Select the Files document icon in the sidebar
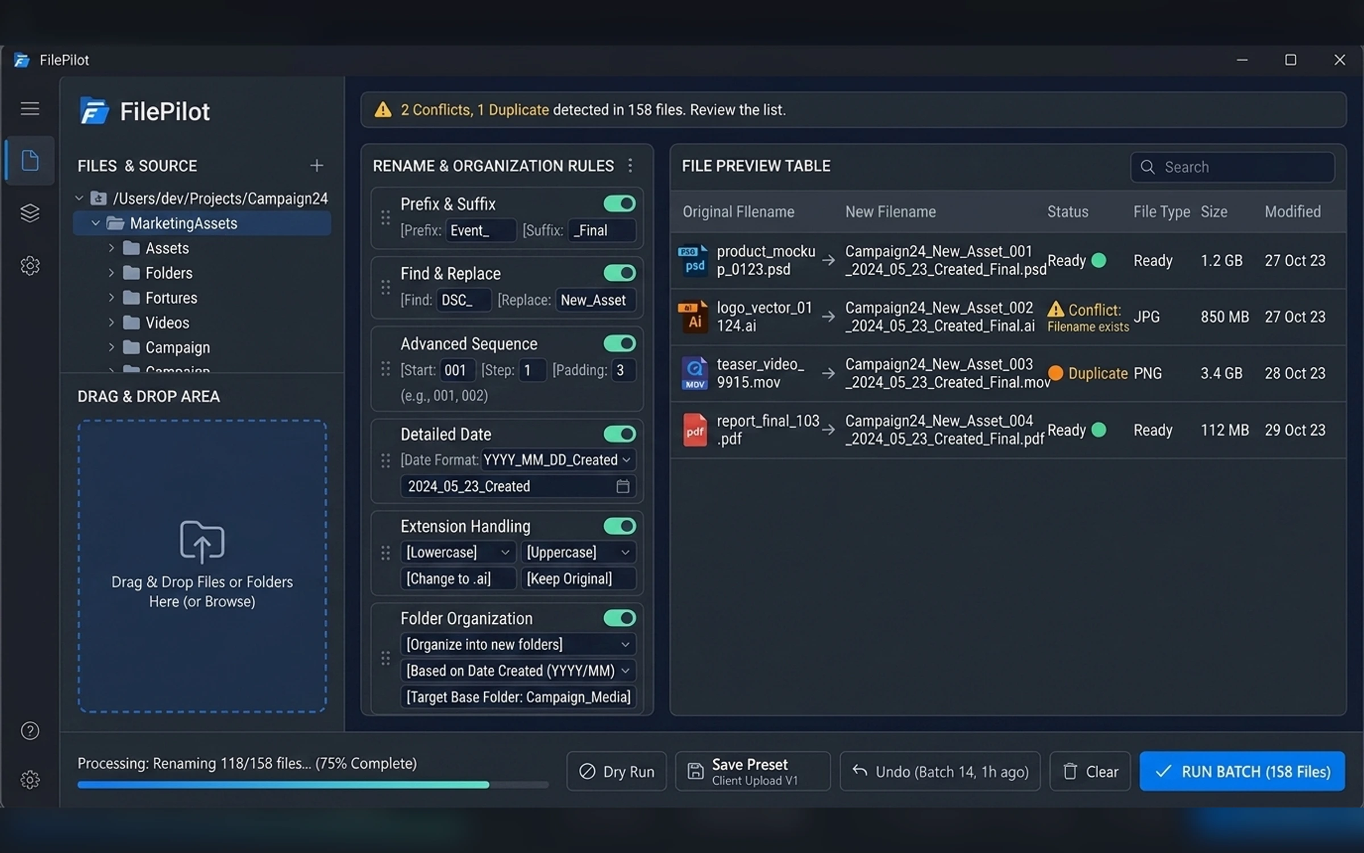The height and width of the screenshot is (853, 1364). [x=30, y=160]
